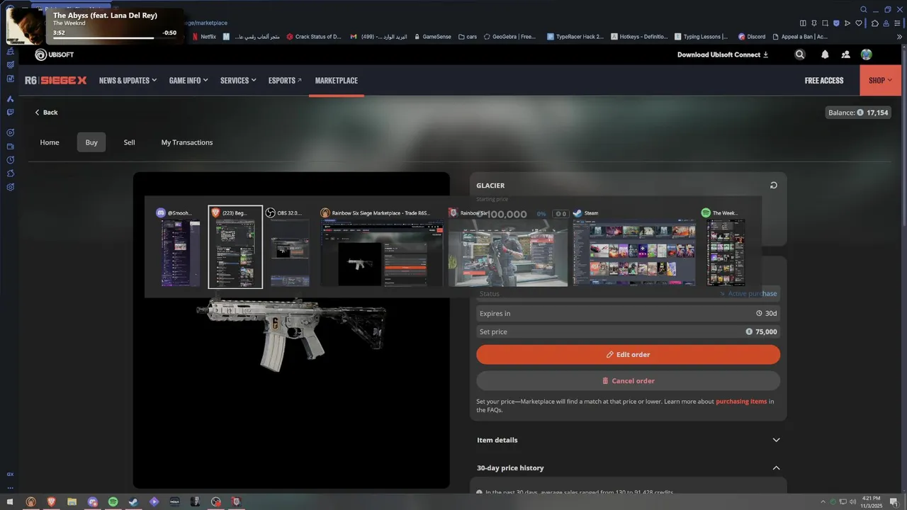
Task: Open Steam from the taskbar
Action: [x=133, y=501]
